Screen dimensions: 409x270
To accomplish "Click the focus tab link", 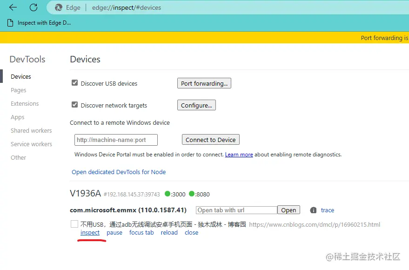I will [141, 232].
